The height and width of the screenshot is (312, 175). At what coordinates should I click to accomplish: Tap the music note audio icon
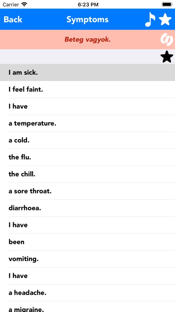(x=150, y=20)
